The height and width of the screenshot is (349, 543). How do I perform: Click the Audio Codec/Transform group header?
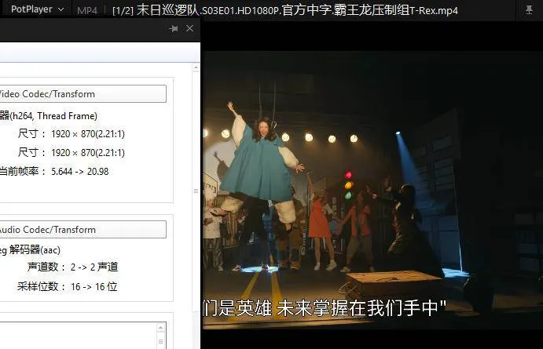tap(83, 230)
